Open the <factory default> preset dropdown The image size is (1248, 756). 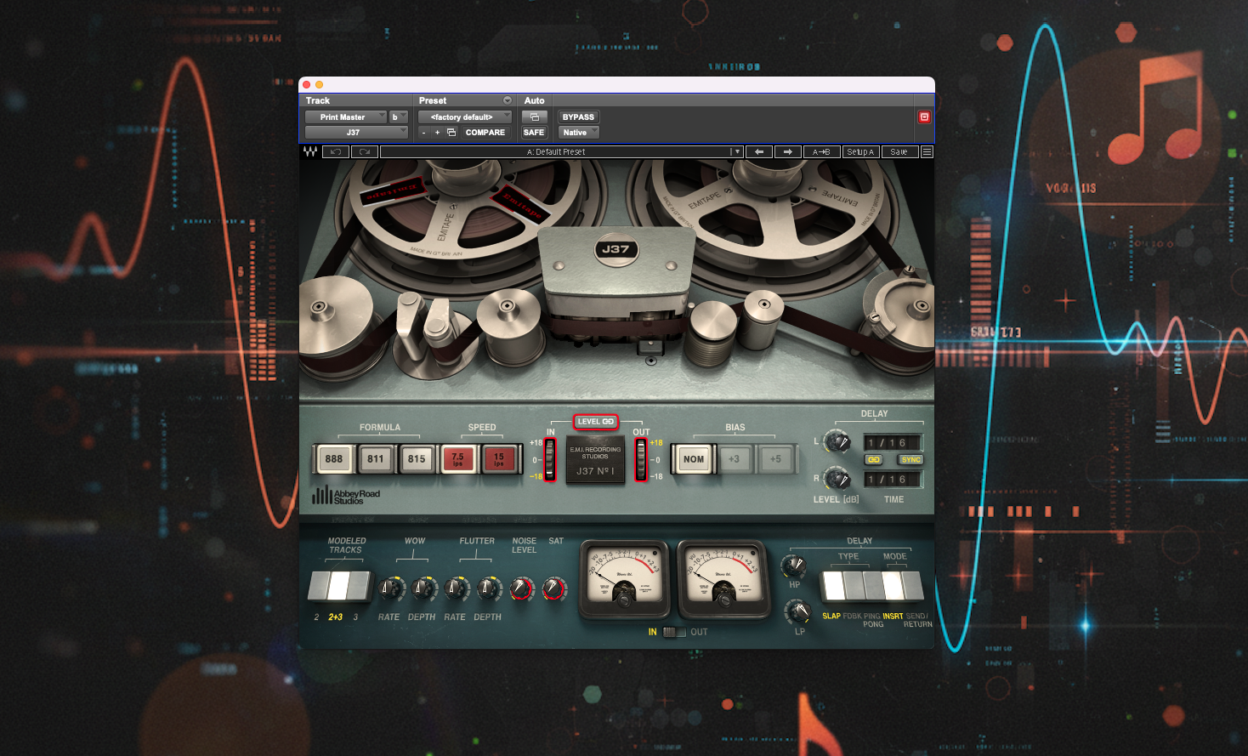tap(463, 117)
